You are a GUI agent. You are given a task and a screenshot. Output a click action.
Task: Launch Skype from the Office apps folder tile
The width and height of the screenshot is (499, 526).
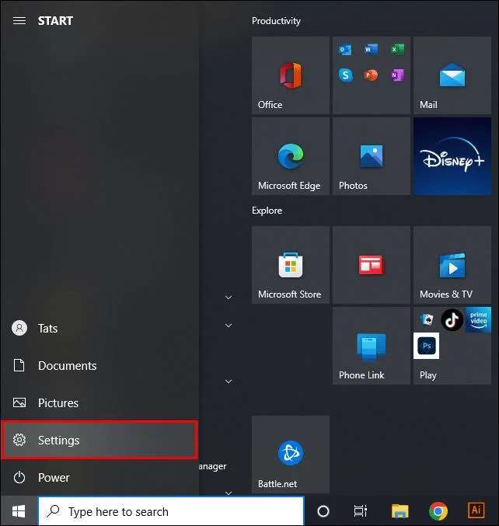point(345,75)
